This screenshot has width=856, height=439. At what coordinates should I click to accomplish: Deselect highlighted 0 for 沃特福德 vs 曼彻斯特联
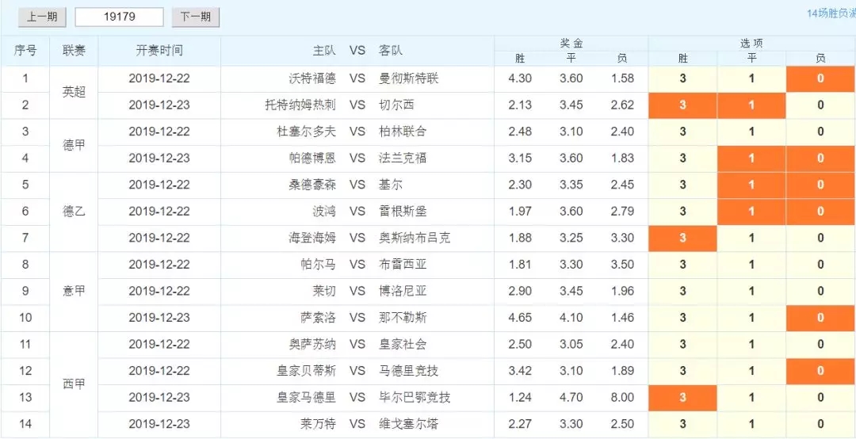[x=820, y=78]
